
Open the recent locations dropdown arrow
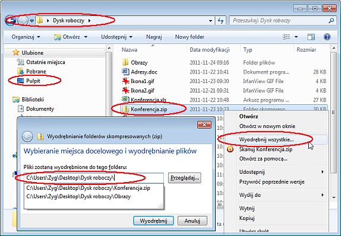tap(31, 21)
